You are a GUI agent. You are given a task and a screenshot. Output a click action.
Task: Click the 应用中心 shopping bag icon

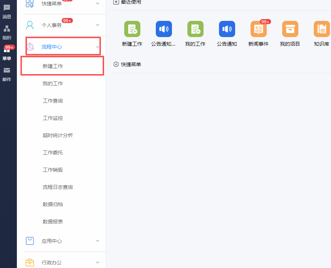point(30,241)
